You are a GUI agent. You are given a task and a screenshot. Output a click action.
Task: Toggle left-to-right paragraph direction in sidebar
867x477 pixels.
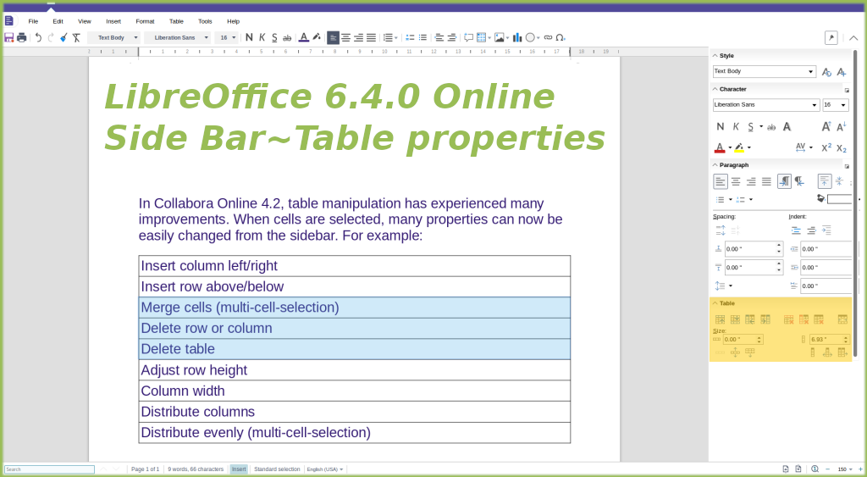point(784,181)
